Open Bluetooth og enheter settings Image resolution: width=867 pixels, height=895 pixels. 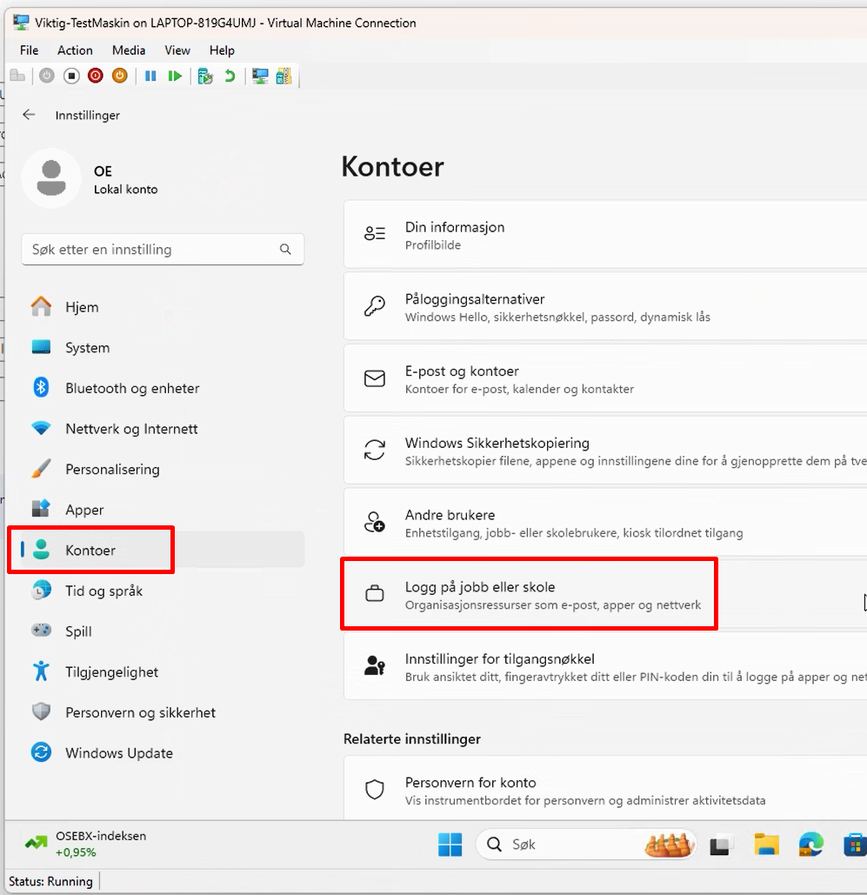pyautogui.click(x=163, y=388)
